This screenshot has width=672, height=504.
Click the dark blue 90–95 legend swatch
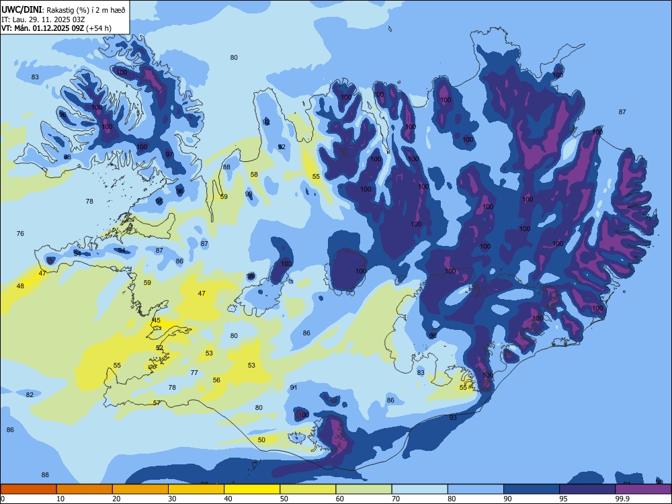[x=532, y=489]
